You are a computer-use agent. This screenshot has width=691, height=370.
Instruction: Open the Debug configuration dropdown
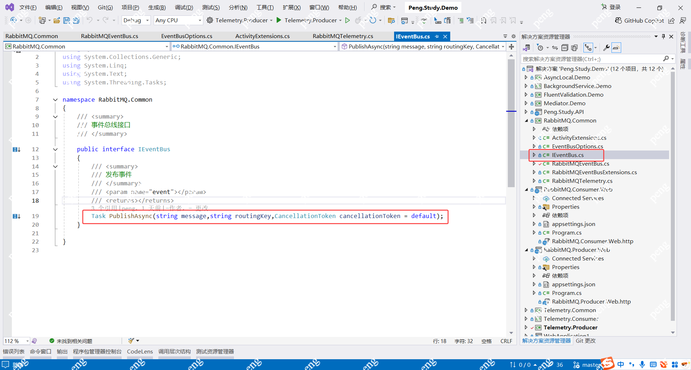136,20
